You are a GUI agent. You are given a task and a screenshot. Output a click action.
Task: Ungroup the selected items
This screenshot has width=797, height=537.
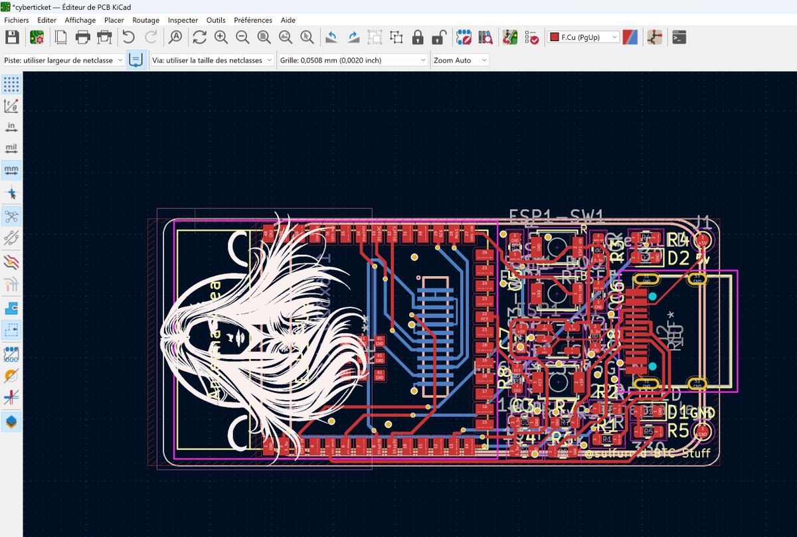[397, 37]
